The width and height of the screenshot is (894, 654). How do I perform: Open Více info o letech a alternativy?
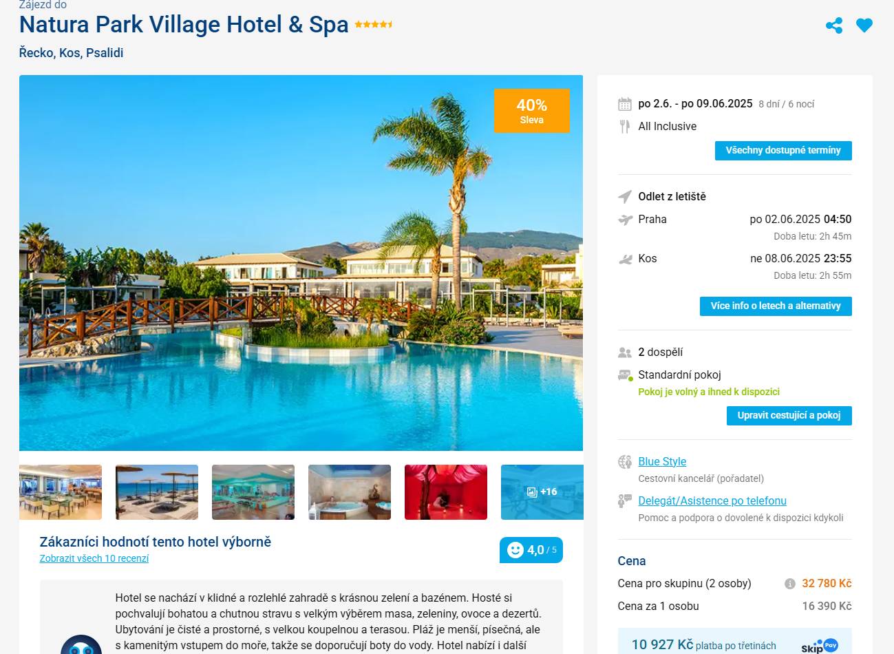[776, 306]
